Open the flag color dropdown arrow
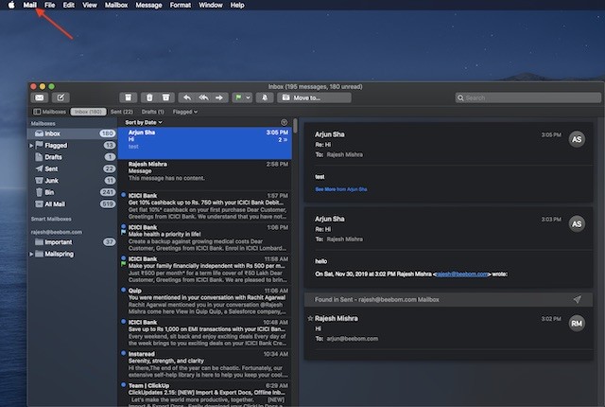 point(248,97)
